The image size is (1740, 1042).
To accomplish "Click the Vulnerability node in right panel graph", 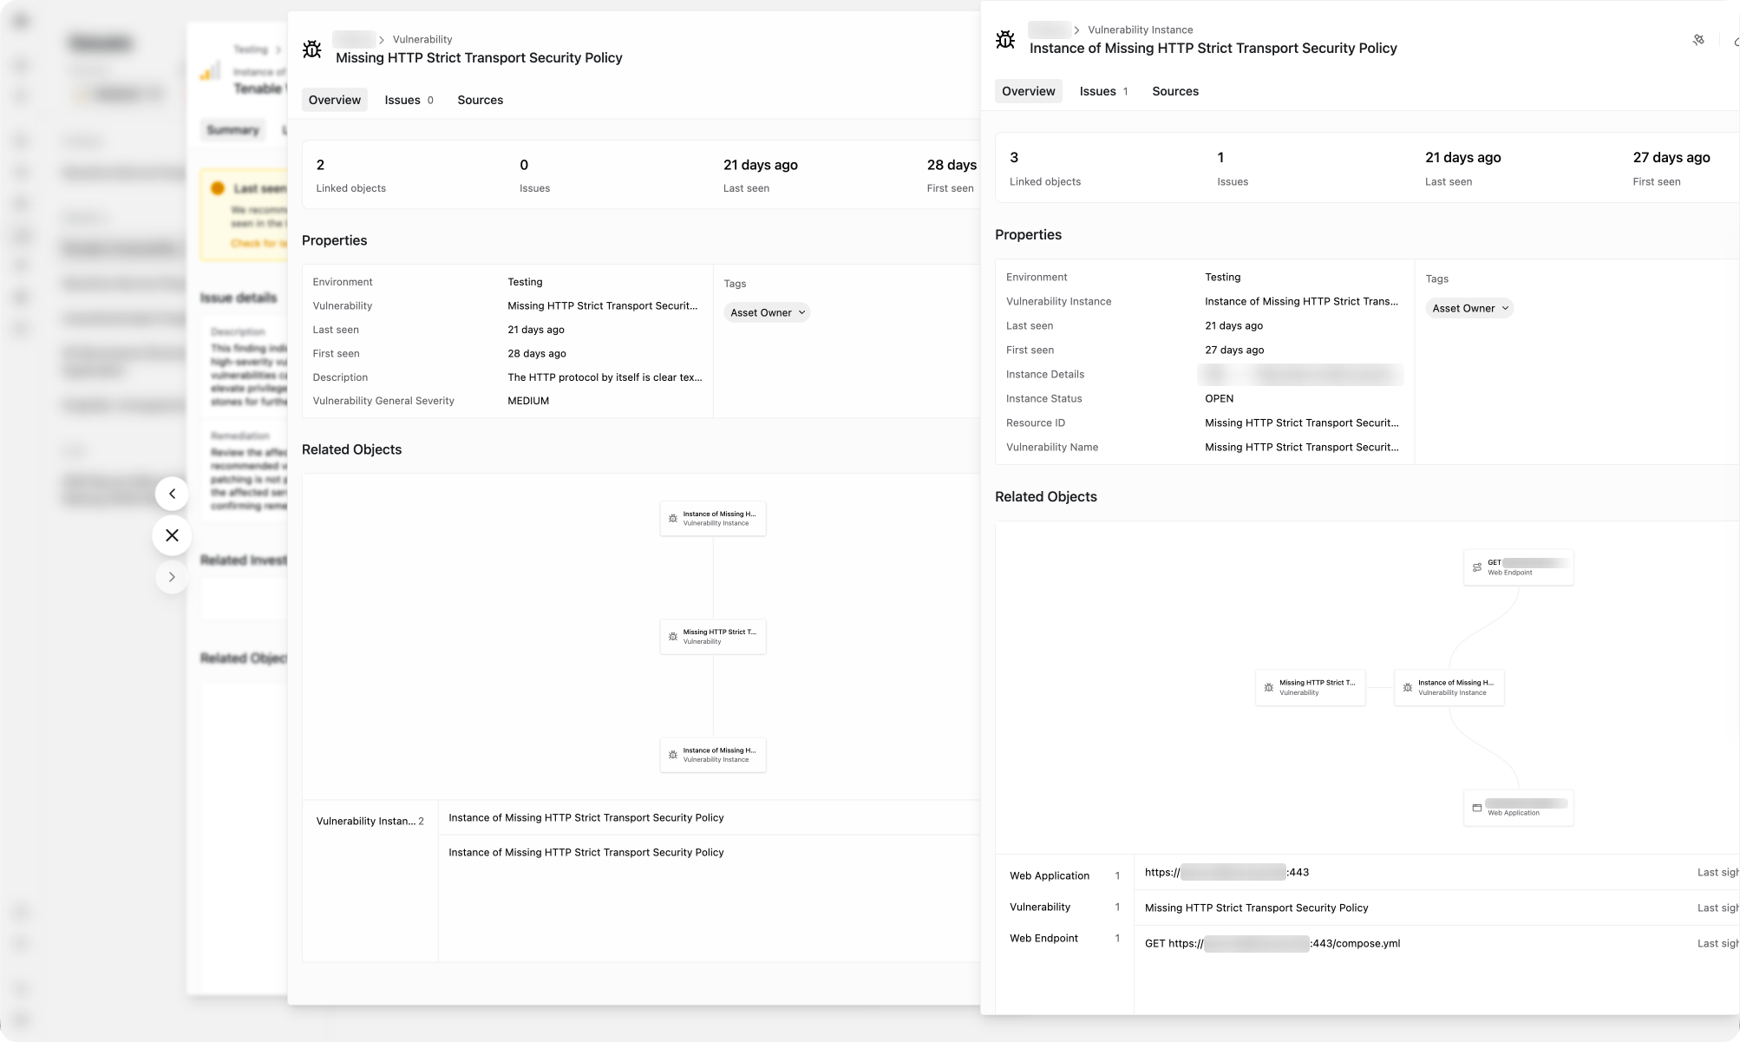I will [x=1310, y=687].
